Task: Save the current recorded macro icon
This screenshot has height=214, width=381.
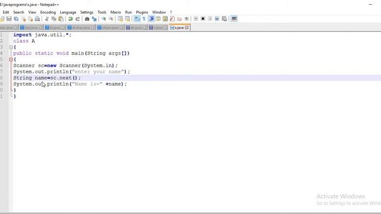Action: pos(224,18)
